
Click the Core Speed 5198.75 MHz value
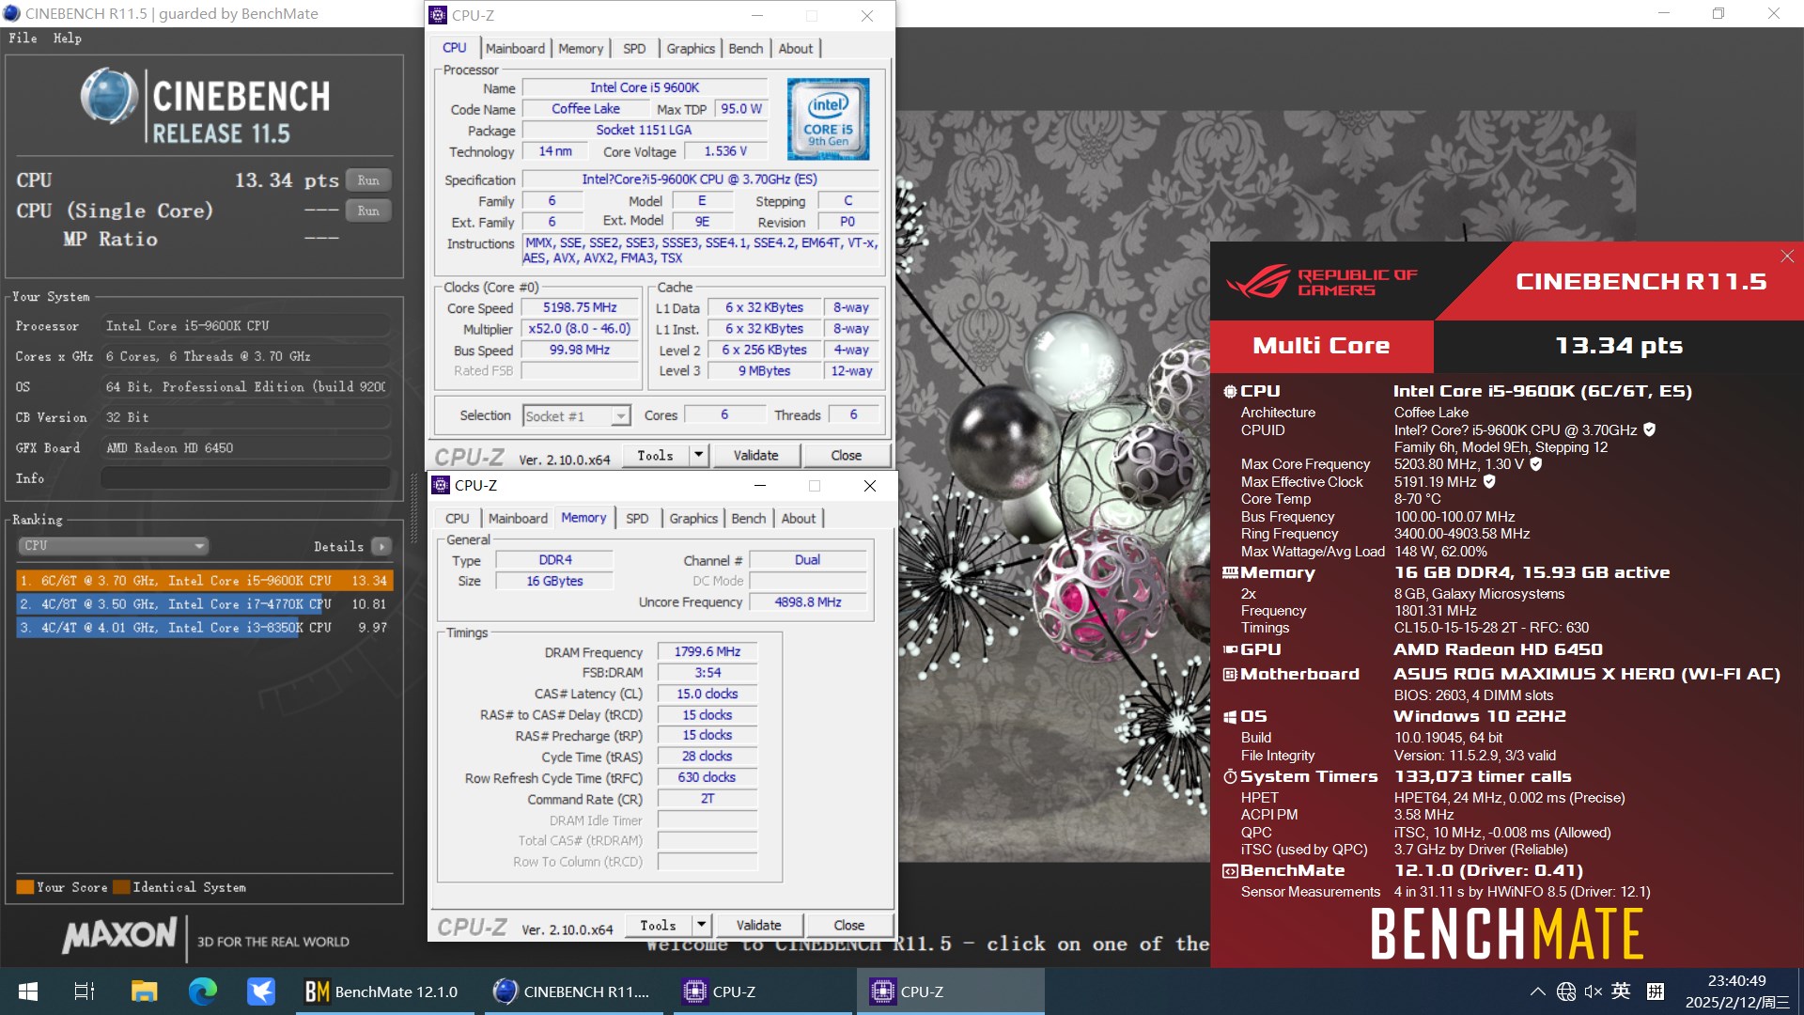point(581,307)
